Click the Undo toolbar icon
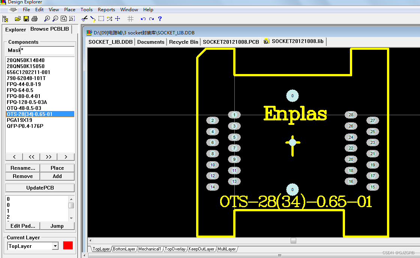The height and width of the screenshot is (258, 420). pyautogui.click(x=142, y=19)
